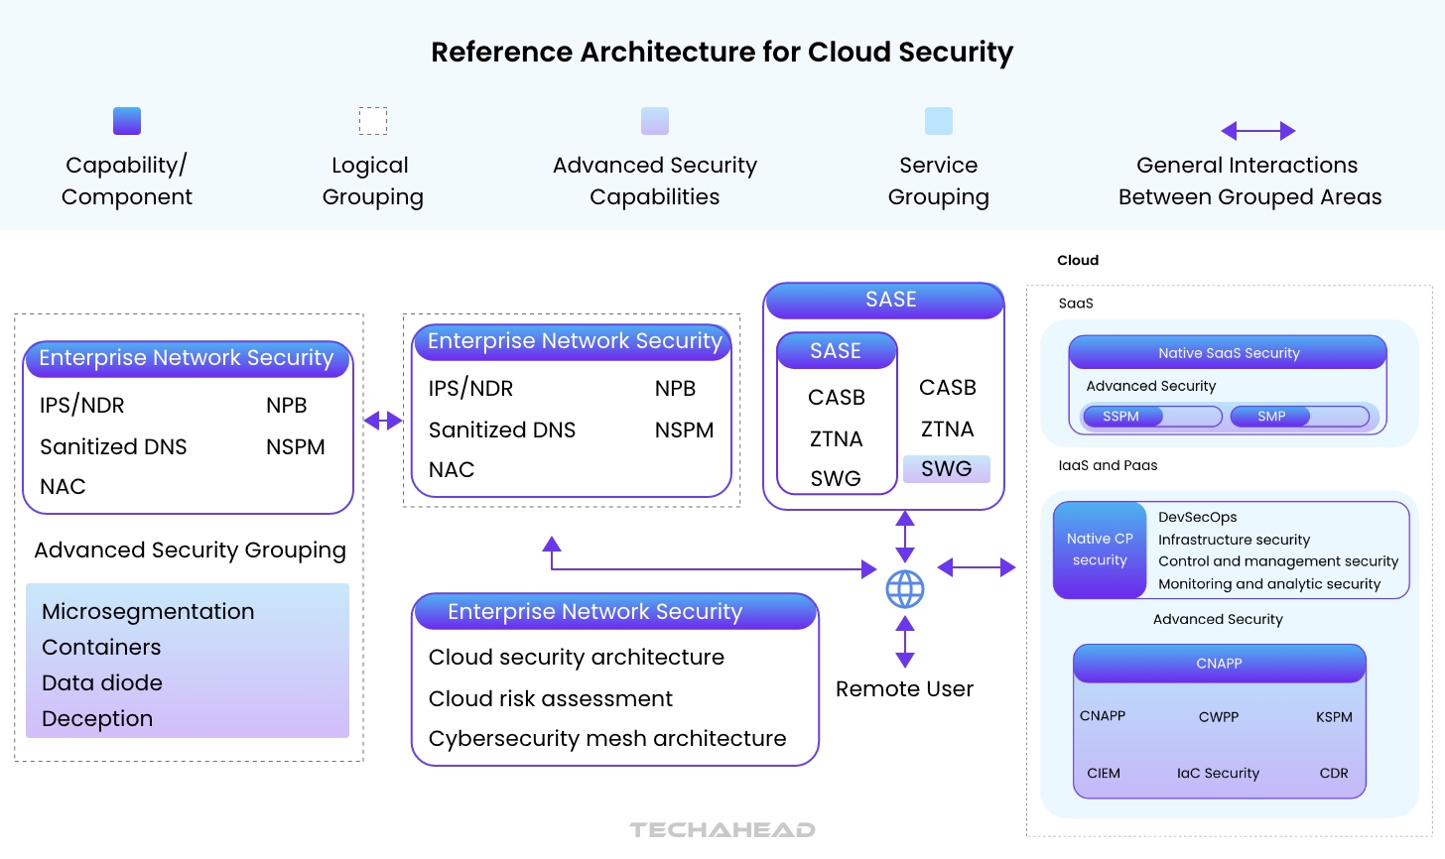This screenshot has width=1445, height=859.
Task: Click 'Cybersecurity mesh architecture' text
Action: [x=607, y=738]
